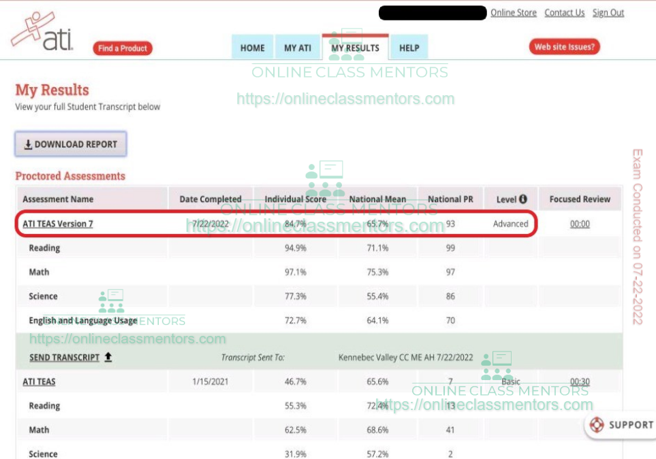Click the Support lifebuoy icon
This screenshot has height=459, width=656.
tap(597, 425)
